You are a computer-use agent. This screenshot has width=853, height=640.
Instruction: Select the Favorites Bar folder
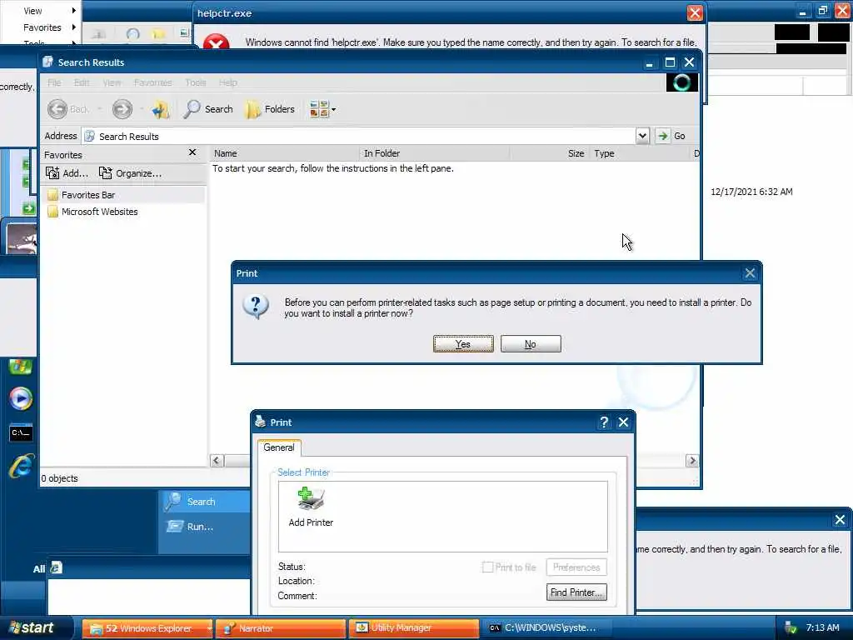pyautogui.click(x=81, y=195)
